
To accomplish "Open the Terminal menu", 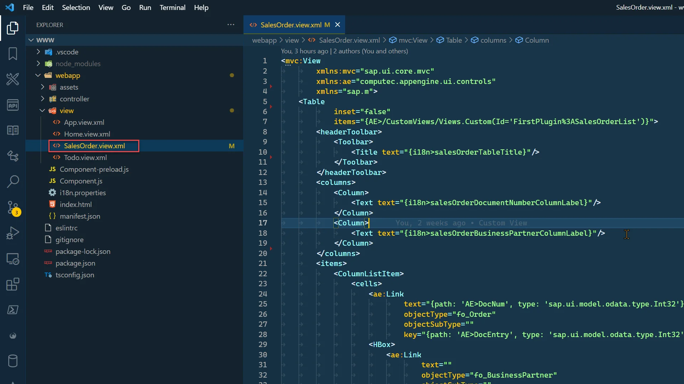I will (x=172, y=7).
